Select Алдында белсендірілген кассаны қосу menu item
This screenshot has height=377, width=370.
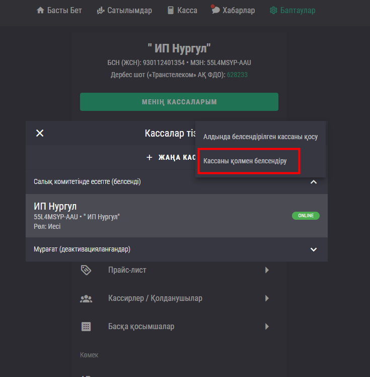click(x=260, y=137)
